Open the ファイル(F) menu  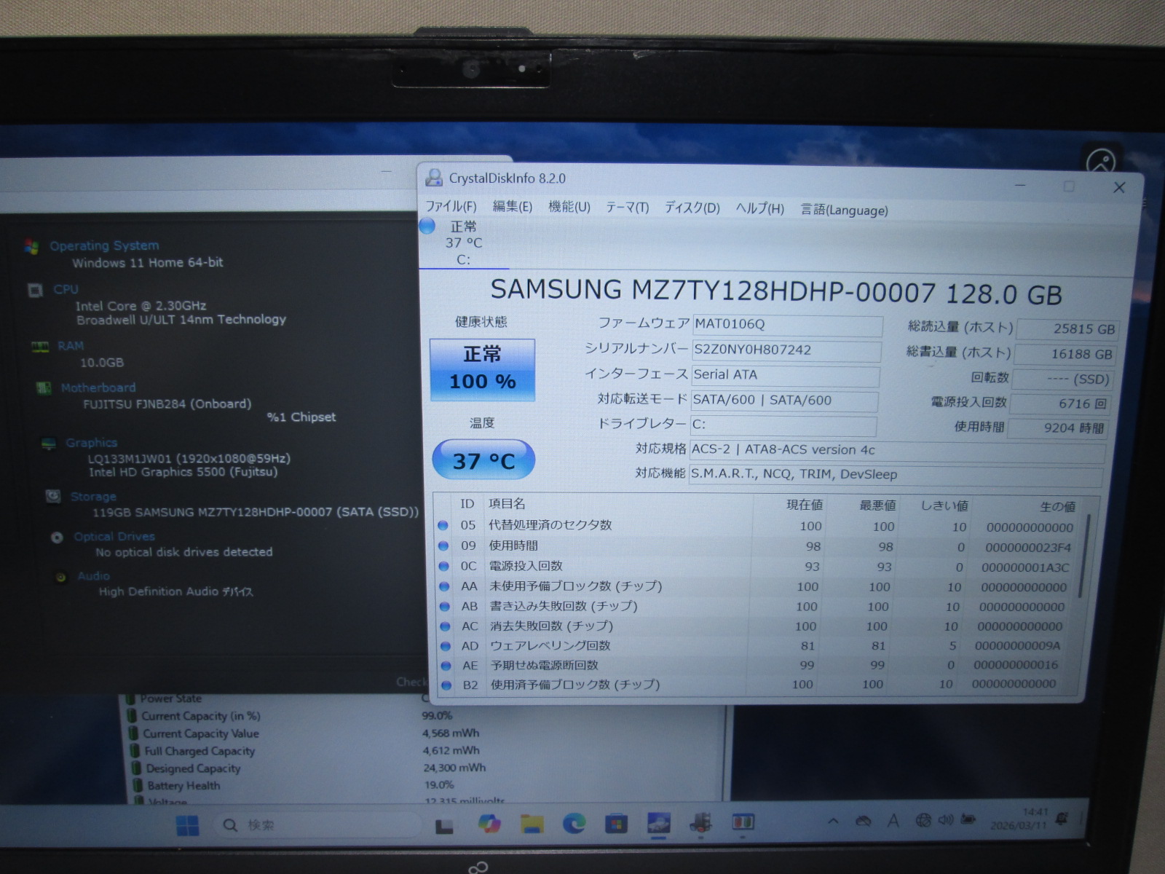(451, 207)
